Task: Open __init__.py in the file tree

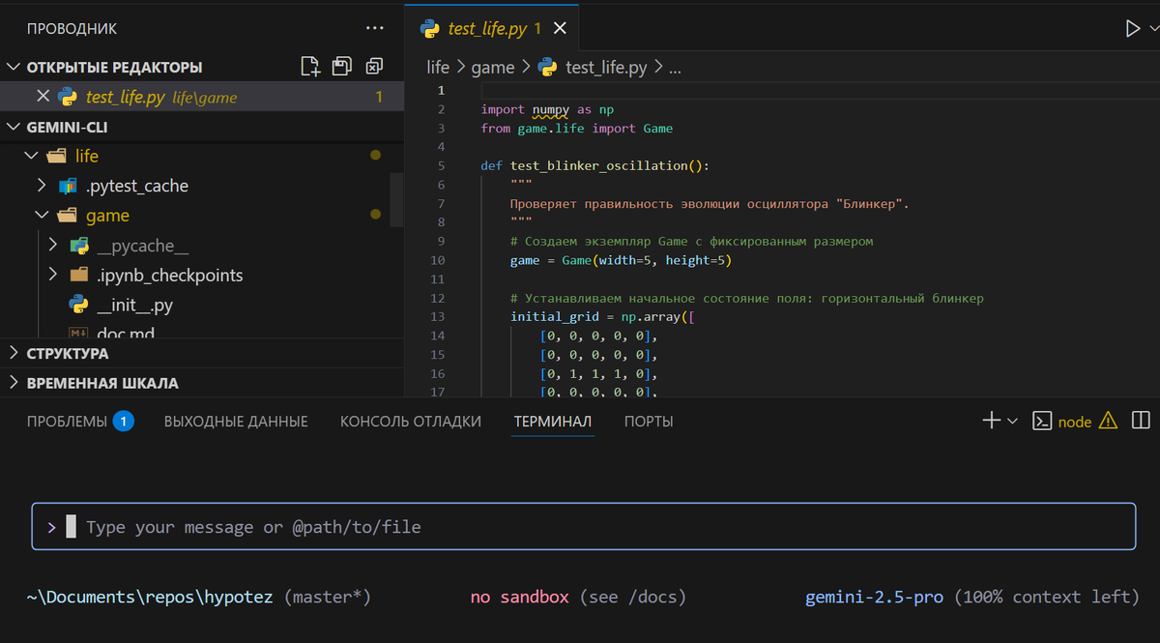Action: 134,306
